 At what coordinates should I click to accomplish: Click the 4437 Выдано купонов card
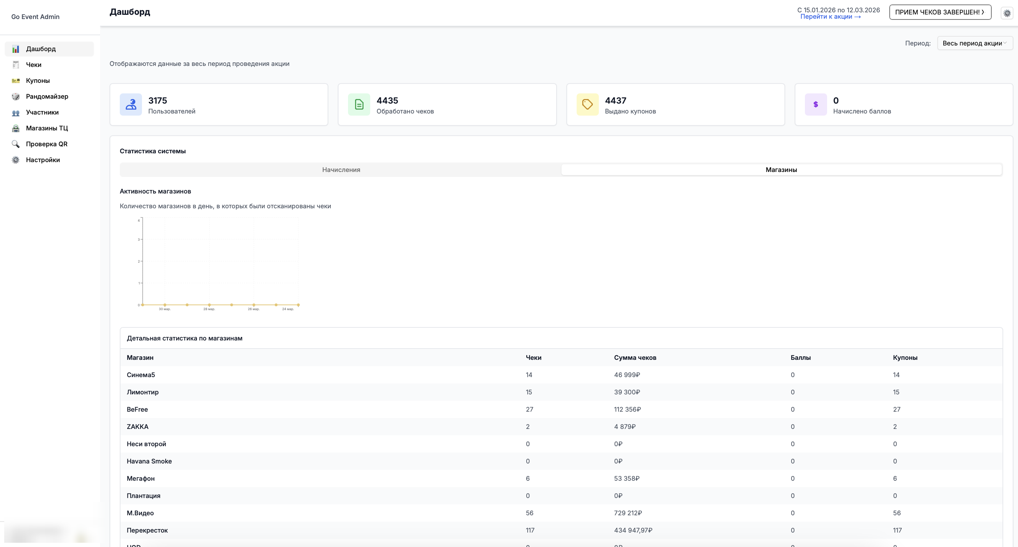coord(676,104)
